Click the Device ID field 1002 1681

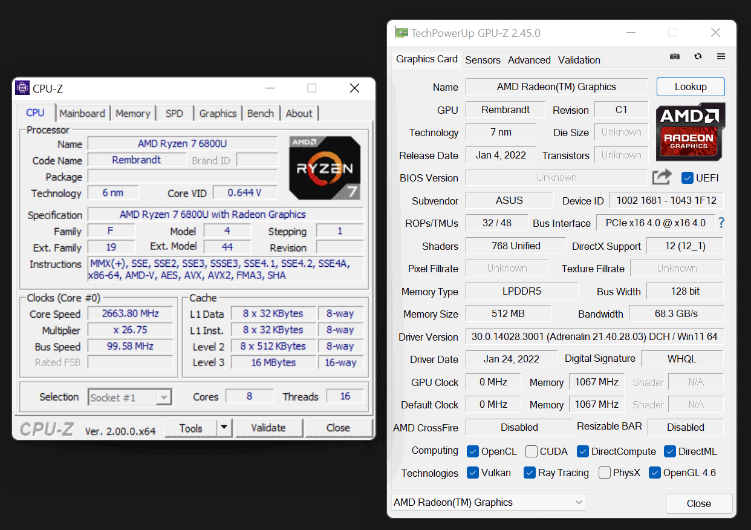[666, 201]
